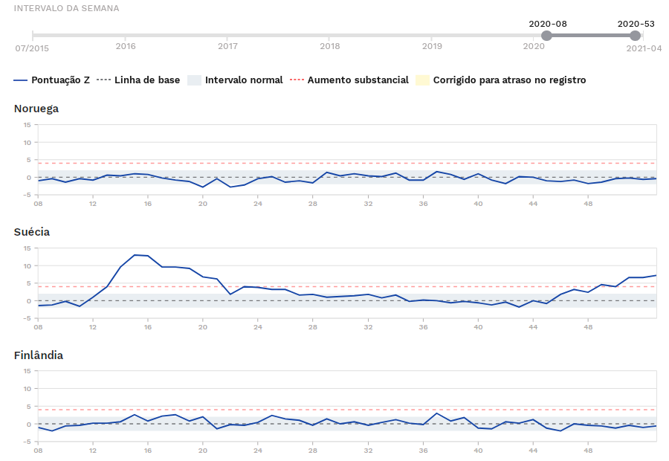Click the 07/2015 start label of the slider

point(32,48)
